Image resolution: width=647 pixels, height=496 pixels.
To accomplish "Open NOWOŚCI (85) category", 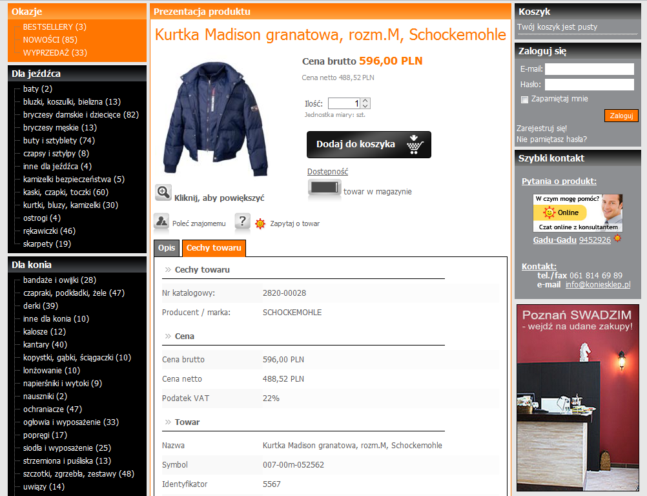I will [50, 39].
